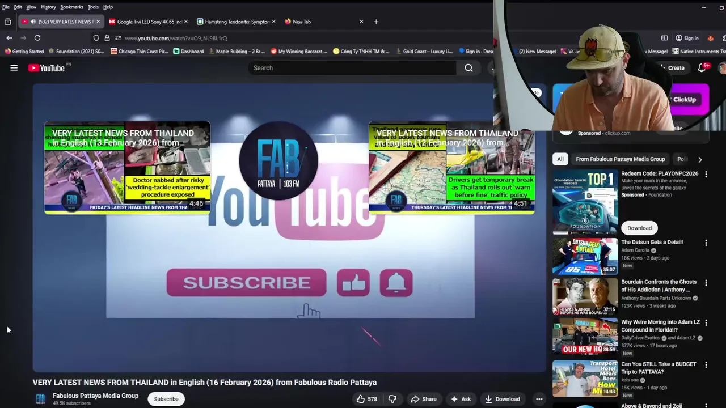Image resolution: width=726 pixels, height=408 pixels.
Task: Open the Chicago Thin Crust Piz bookmark
Action: click(140, 51)
